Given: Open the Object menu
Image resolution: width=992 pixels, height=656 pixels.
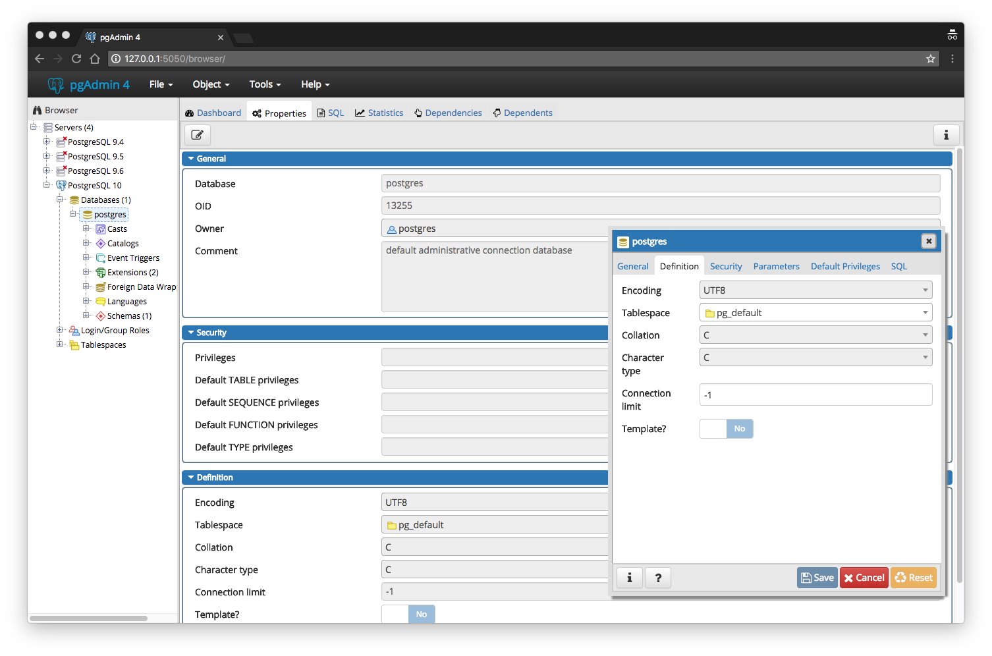Looking at the screenshot, I should coord(211,84).
